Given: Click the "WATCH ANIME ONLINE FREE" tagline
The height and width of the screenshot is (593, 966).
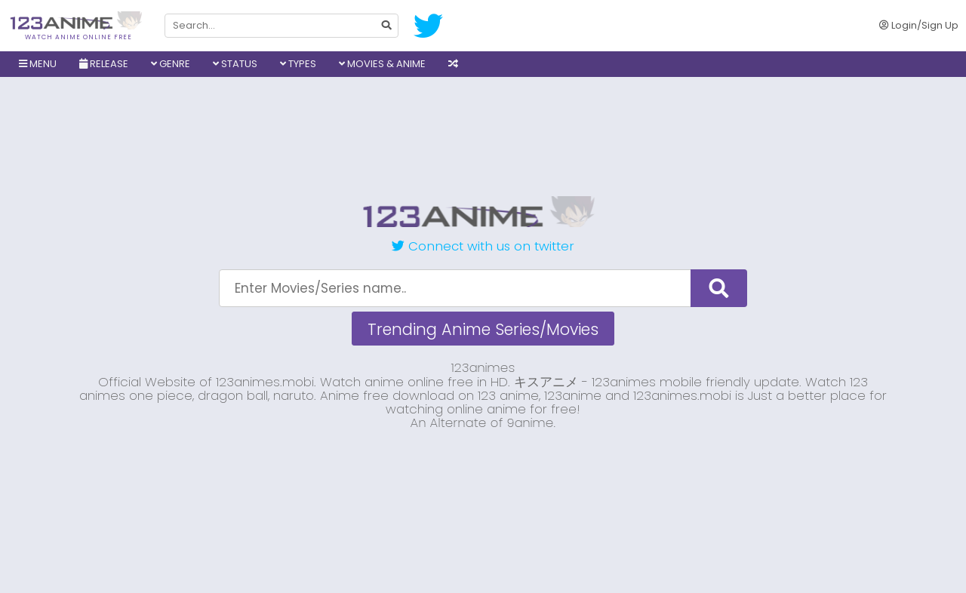Looking at the screenshot, I should (x=78, y=37).
